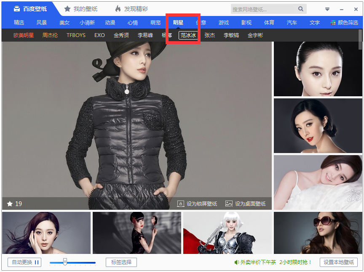This screenshot has height=272, width=364.
Task: Open 我的壁纸 tab with star icon
Action: [80, 9]
